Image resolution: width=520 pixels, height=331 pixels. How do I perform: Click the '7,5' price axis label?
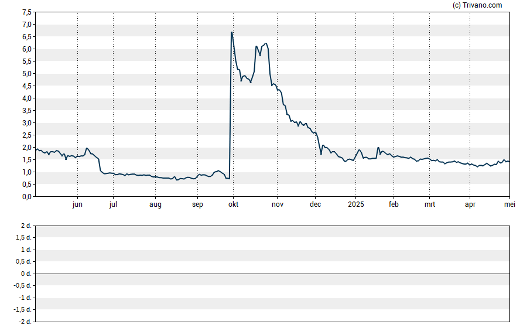click(27, 12)
